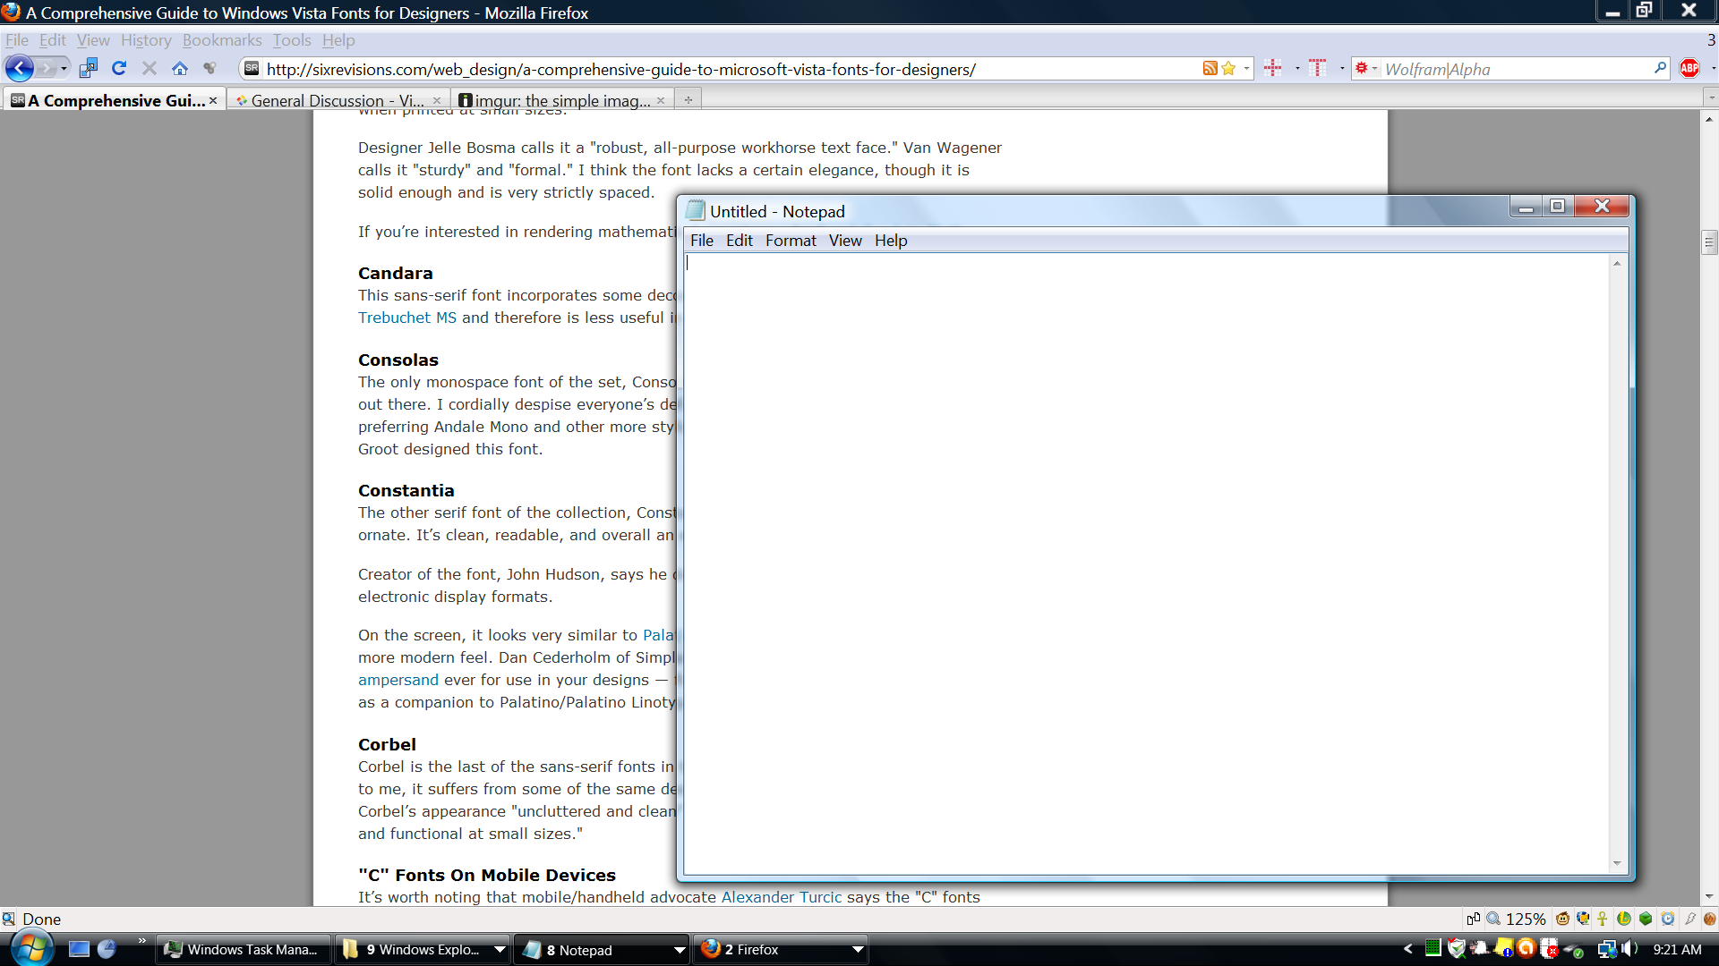Click the pages icon in status bar

(x=1473, y=919)
